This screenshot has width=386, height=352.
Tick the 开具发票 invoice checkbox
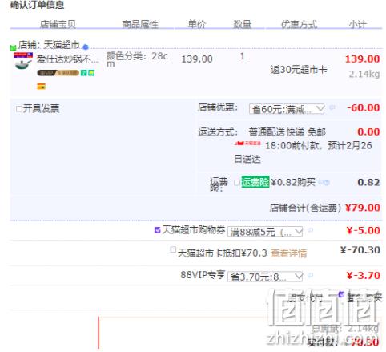click(x=19, y=109)
